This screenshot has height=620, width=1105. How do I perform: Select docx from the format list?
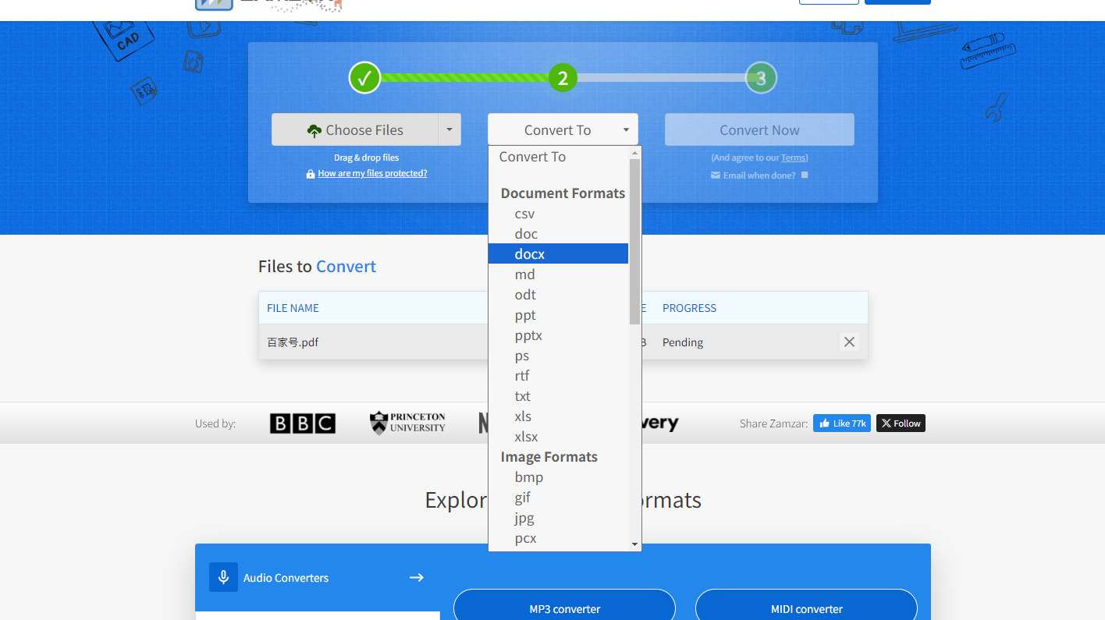530,254
